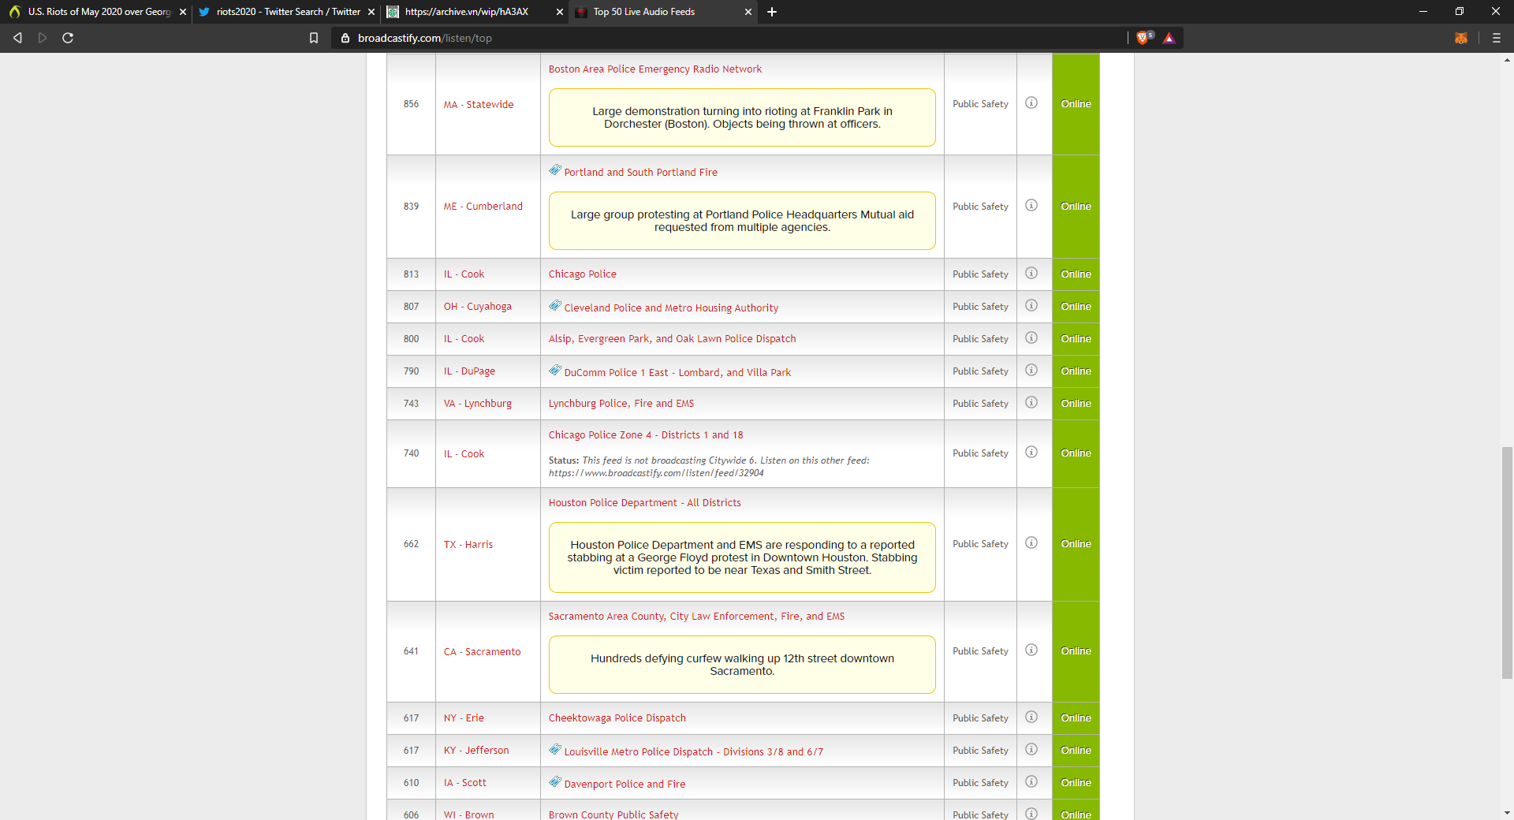This screenshot has width=1514, height=820.
Task: Open the browser main menu
Action: point(1496,38)
